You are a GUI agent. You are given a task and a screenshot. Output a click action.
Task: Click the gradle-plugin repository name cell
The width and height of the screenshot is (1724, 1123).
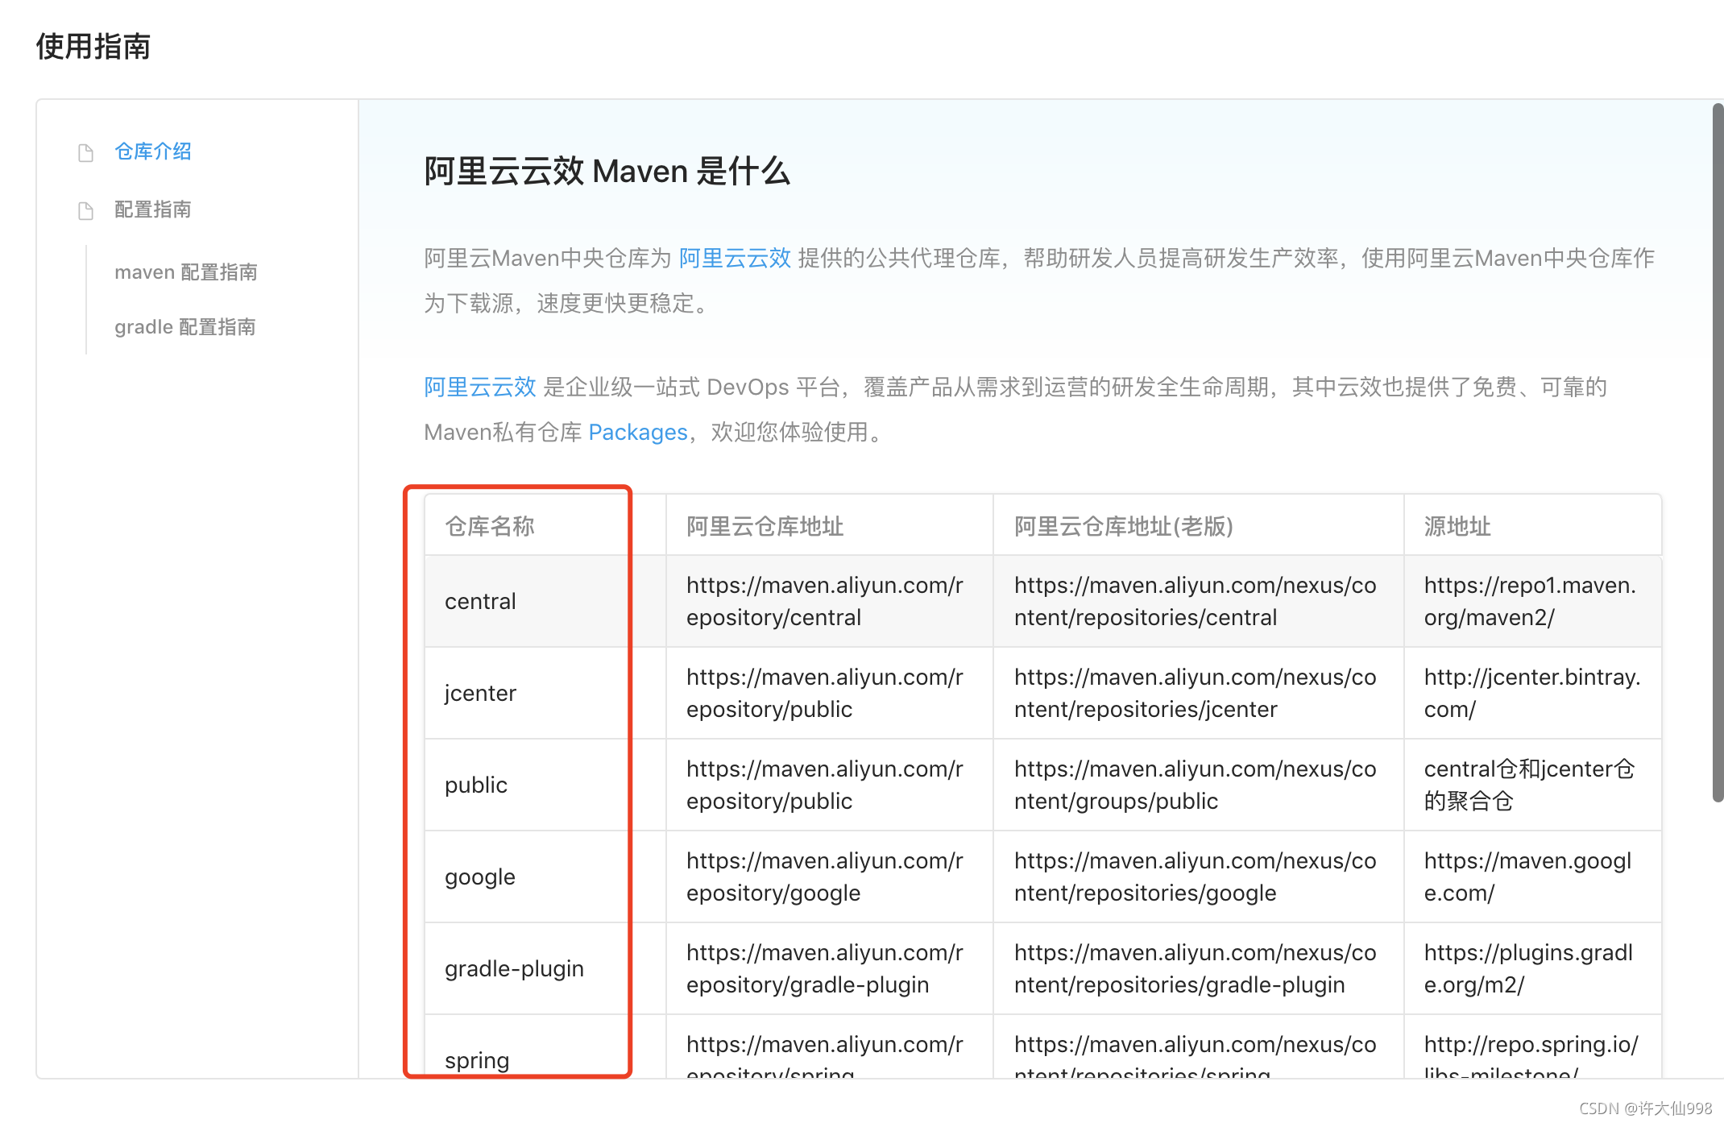pyautogui.click(x=514, y=969)
